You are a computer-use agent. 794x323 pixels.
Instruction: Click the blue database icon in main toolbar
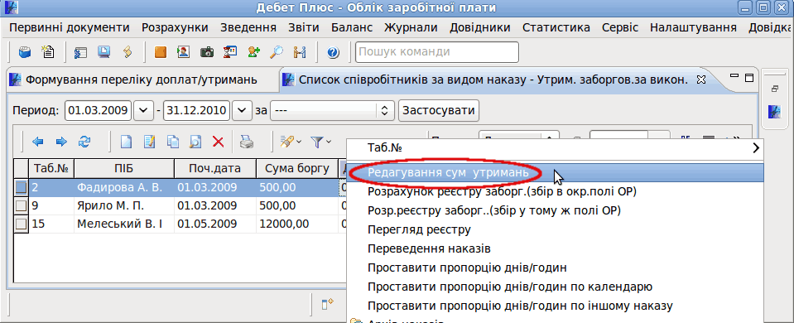click(x=24, y=51)
